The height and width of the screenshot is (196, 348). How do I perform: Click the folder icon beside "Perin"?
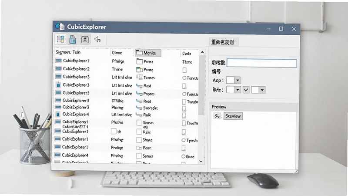pyautogui.click(x=139, y=148)
